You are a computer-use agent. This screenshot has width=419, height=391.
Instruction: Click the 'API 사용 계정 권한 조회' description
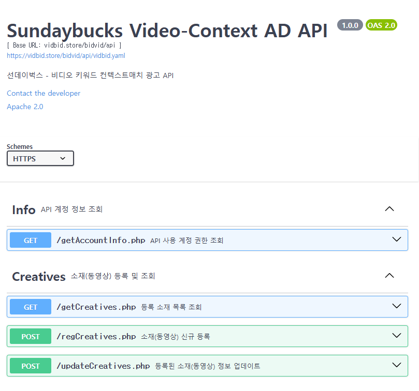pyautogui.click(x=186, y=240)
